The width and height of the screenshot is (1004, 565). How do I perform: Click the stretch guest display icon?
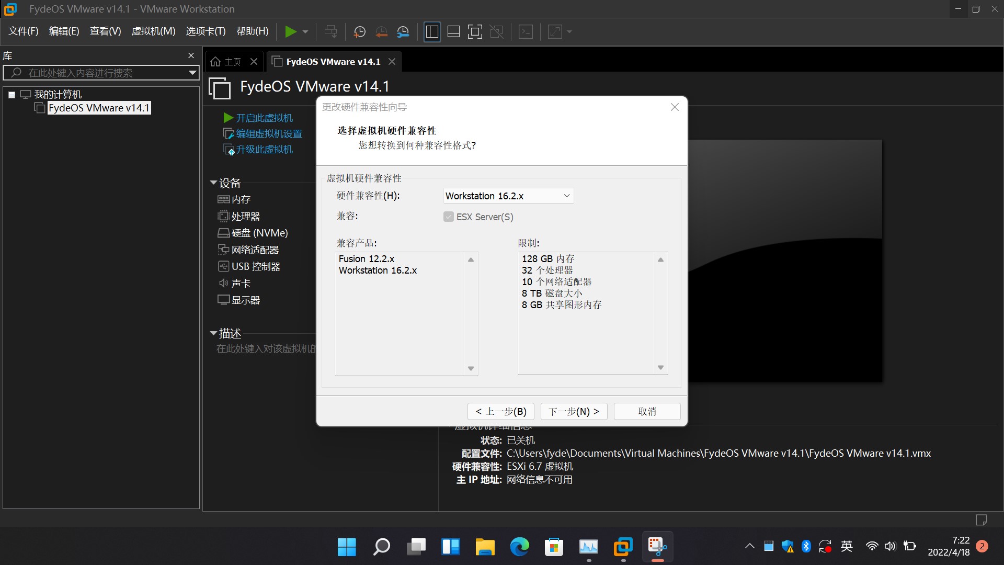(x=554, y=32)
